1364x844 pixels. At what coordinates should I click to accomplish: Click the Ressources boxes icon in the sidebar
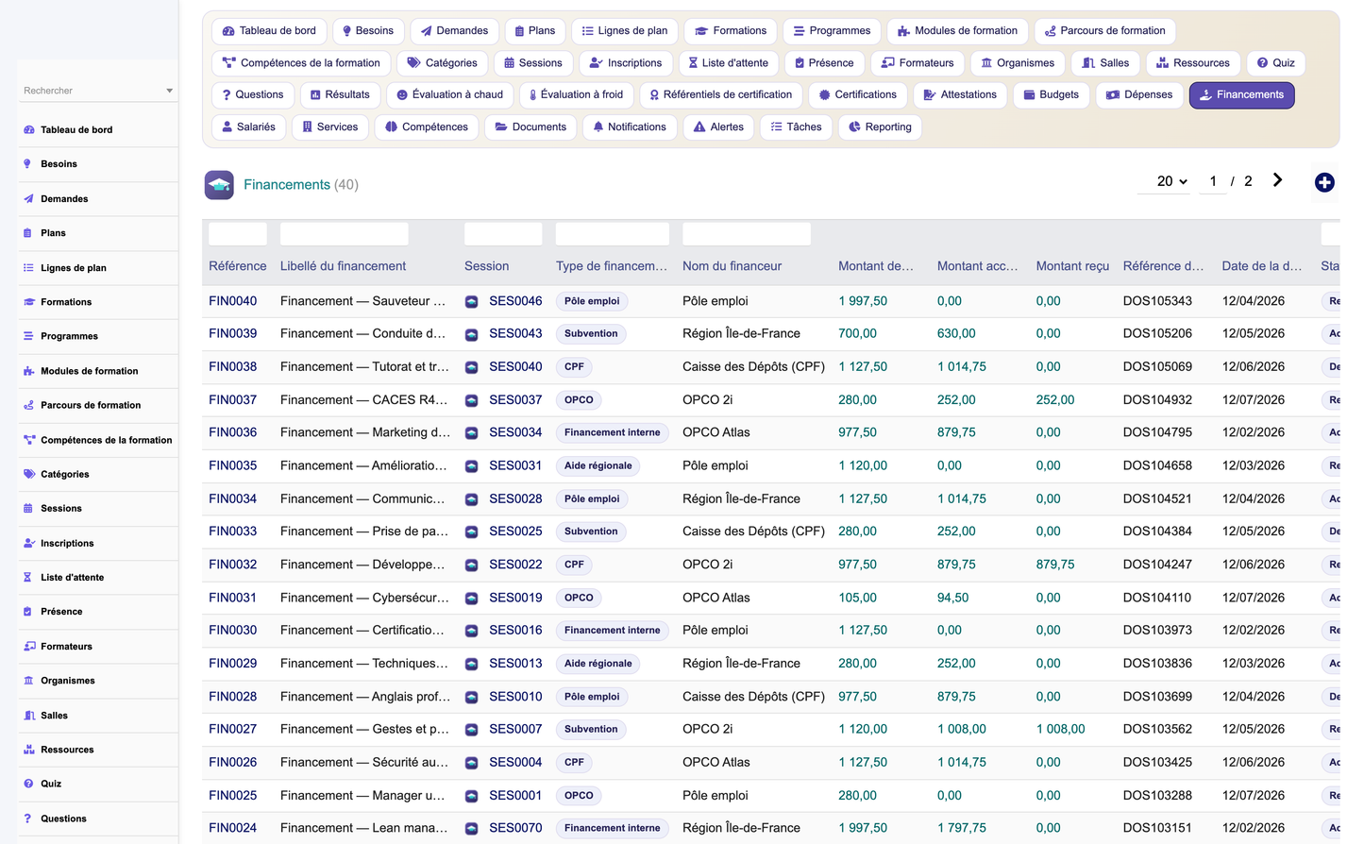(x=28, y=750)
